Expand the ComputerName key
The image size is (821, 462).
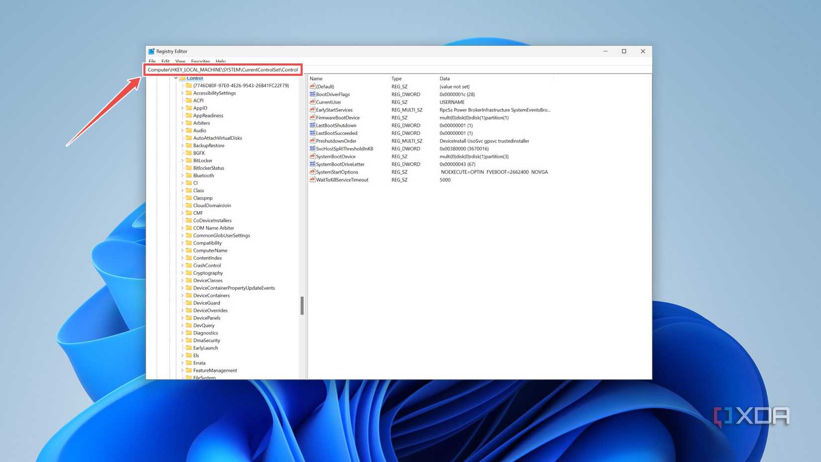tap(182, 250)
